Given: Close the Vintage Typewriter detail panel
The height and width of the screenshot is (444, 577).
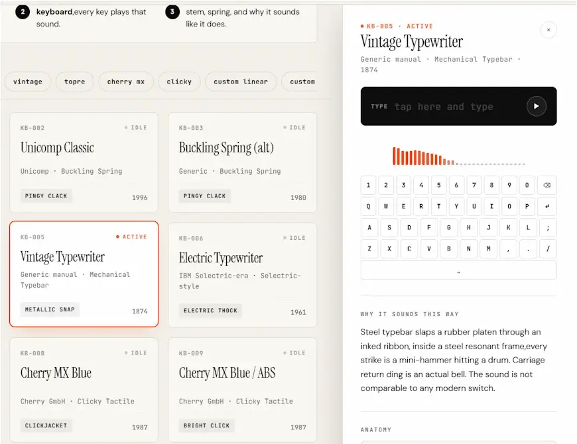Looking at the screenshot, I should (x=548, y=30).
